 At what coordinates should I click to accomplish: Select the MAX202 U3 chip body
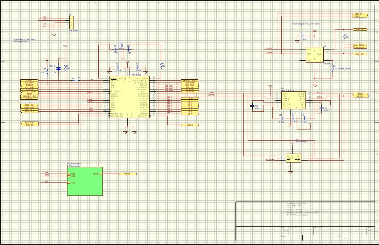click(293, 101)
